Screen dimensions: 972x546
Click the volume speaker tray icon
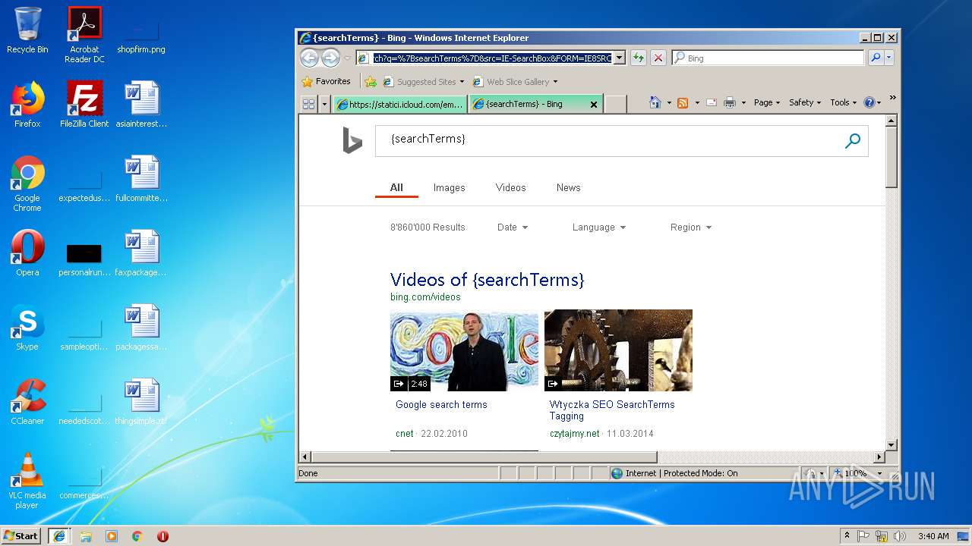point(899,536)
